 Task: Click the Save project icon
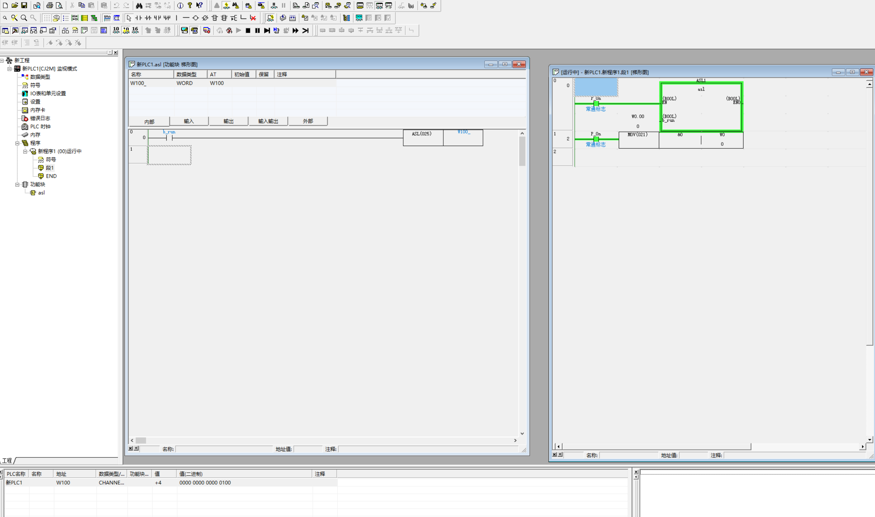24,5
